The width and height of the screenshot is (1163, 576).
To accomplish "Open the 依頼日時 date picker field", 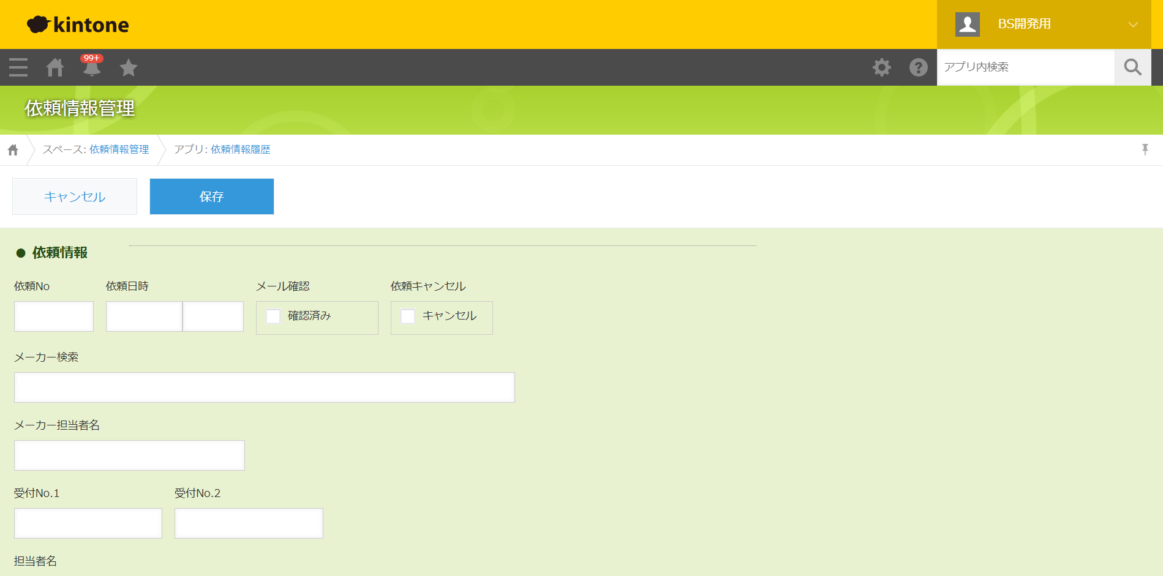I will click(x=144, y=316).
